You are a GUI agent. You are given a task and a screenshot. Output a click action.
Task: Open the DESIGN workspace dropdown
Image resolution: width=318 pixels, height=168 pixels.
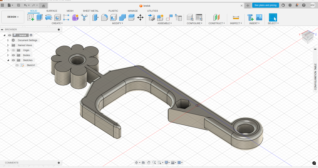coord(13,17)
